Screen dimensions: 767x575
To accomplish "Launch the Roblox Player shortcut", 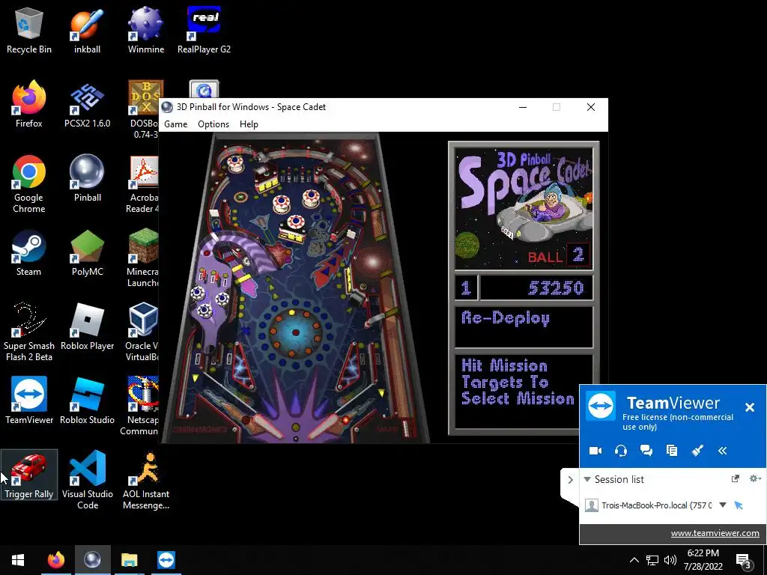I will click(87, 328).
